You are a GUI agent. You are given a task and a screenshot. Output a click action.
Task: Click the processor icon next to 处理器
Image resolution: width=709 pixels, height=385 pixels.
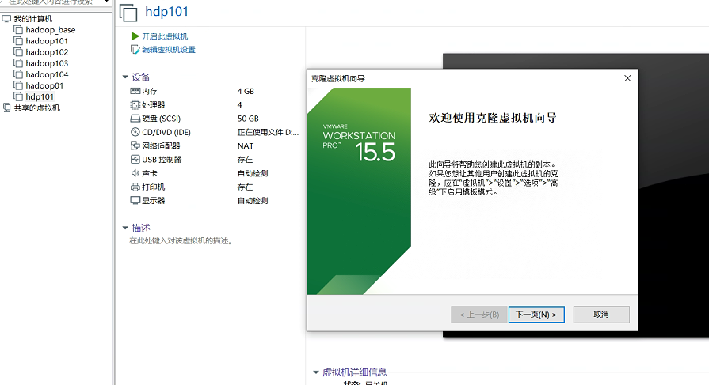135,104
